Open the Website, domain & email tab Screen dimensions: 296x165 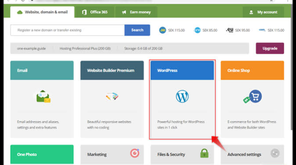tap(42, 12)
